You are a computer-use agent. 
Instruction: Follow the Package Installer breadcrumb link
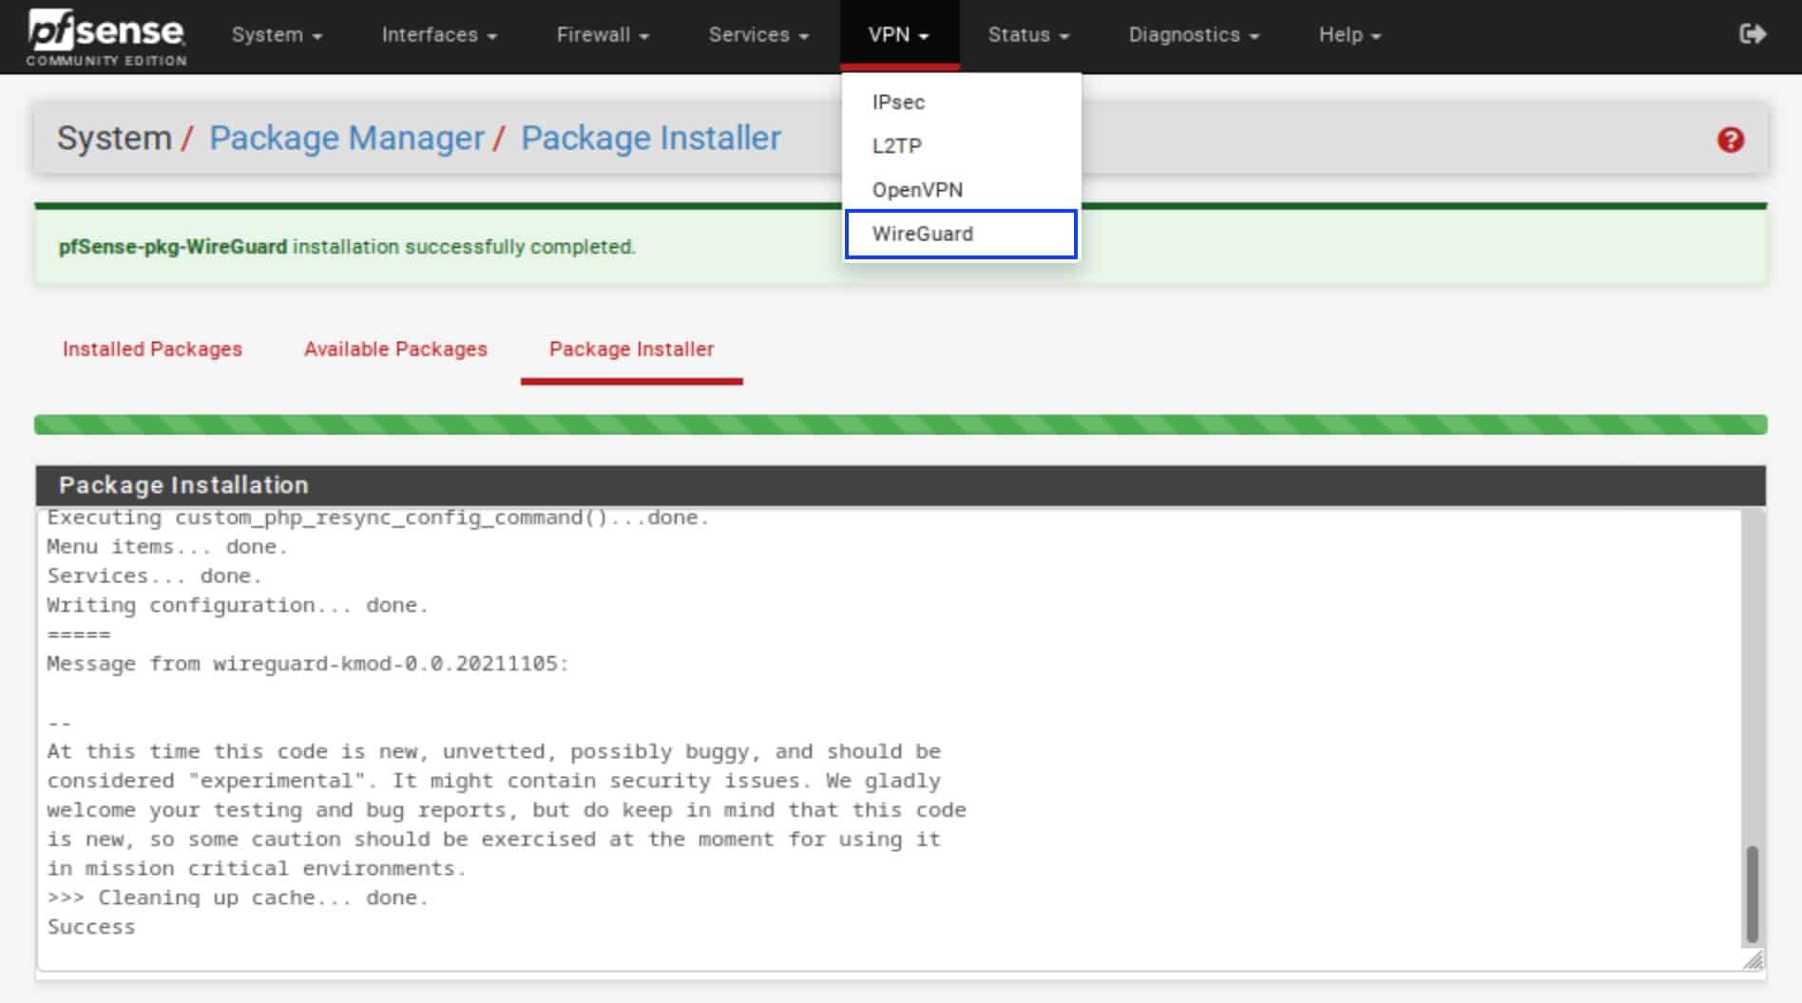[x=651, y=139]
